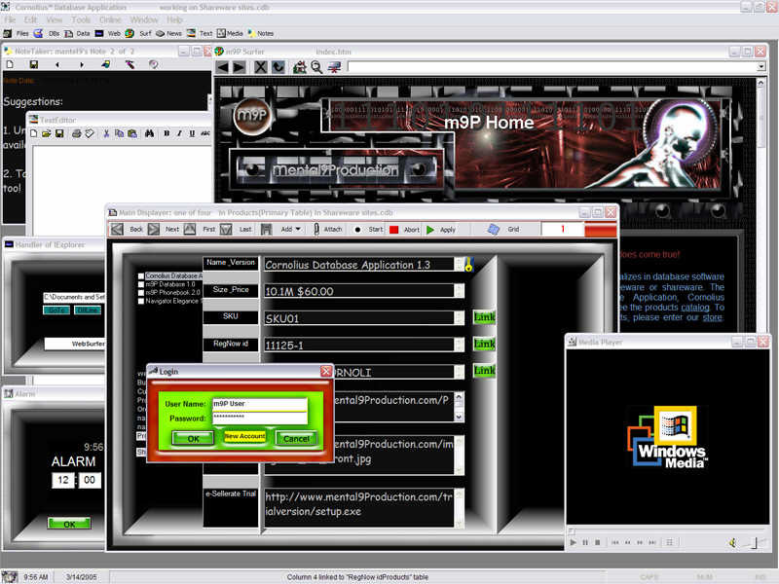This screenshot has height=584, width=779.
Task: Open file icon in TextEditor toolbar
Action: point(46,133)
